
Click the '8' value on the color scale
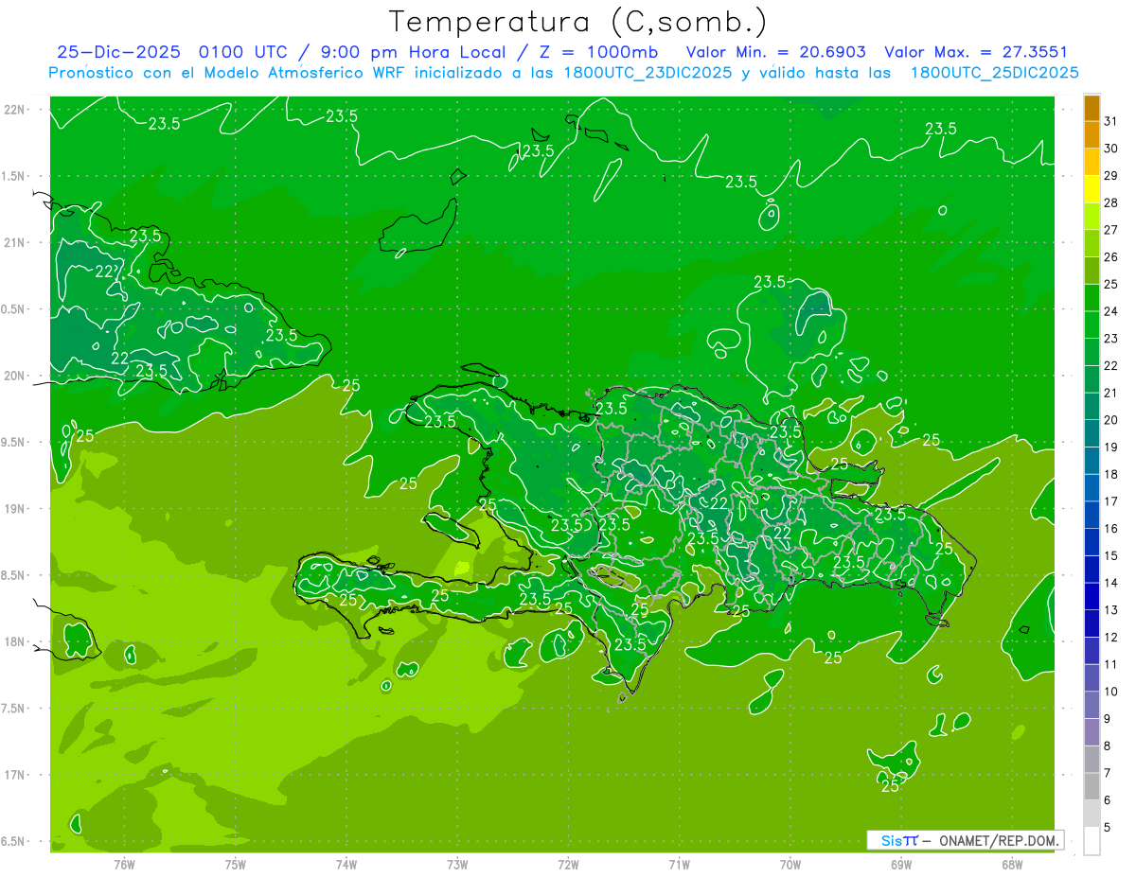(1108, 745)
